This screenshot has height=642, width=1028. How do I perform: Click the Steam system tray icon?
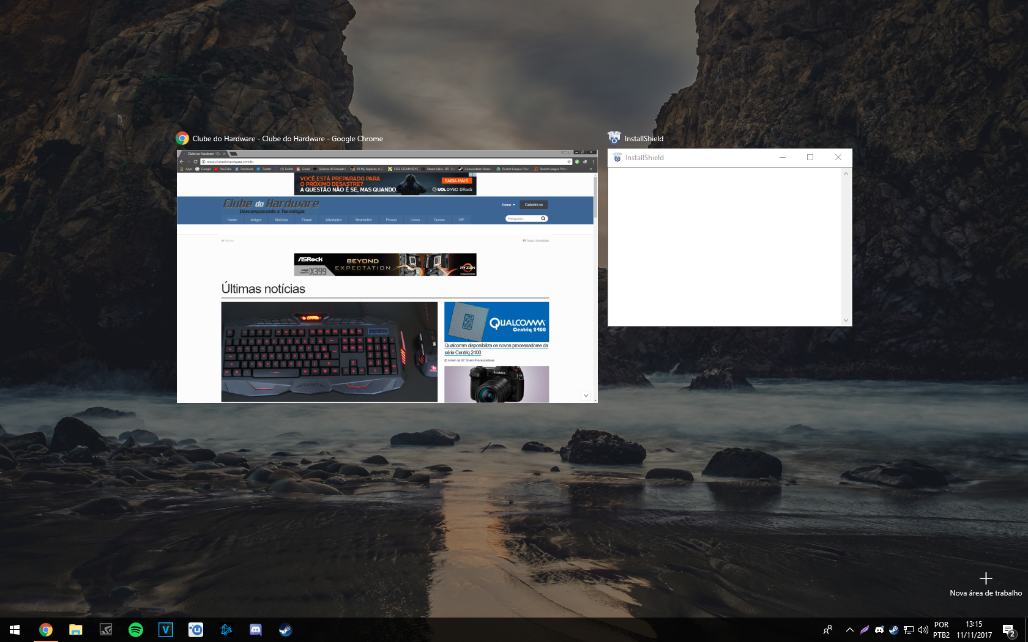click(x=894, y=630)
